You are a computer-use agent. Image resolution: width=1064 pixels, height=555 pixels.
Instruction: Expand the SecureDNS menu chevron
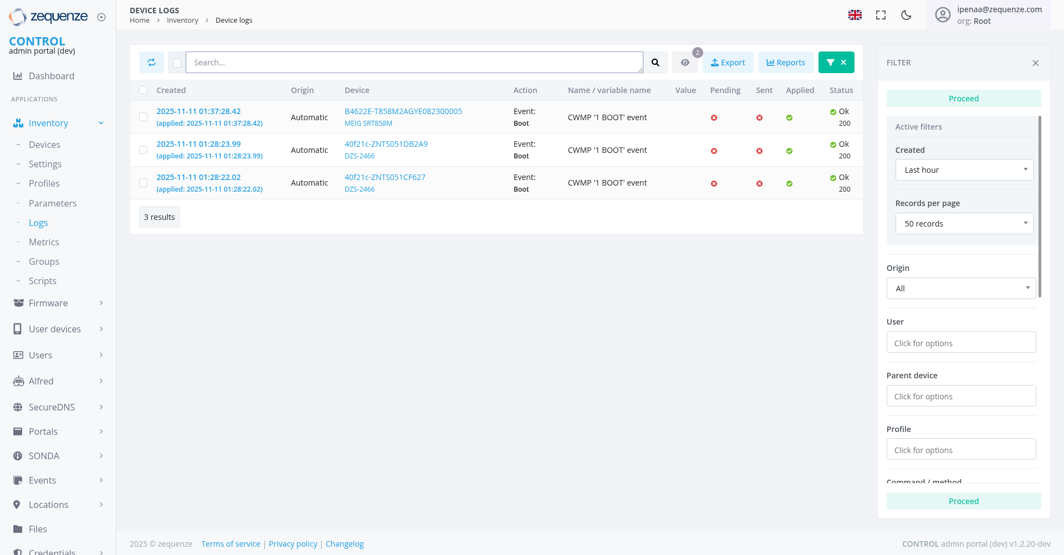pos(101,407)
